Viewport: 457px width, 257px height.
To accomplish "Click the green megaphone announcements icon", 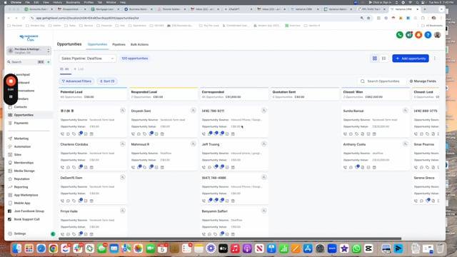I will 409,35.
